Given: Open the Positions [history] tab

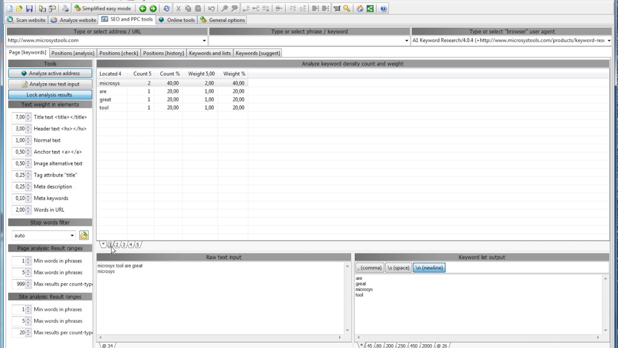Looking at the screenshot, I should pyautogui.click(x=163, y=53).
